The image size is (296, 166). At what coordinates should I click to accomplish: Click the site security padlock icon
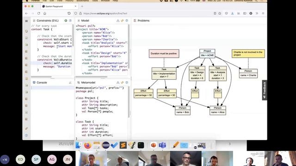80,13
